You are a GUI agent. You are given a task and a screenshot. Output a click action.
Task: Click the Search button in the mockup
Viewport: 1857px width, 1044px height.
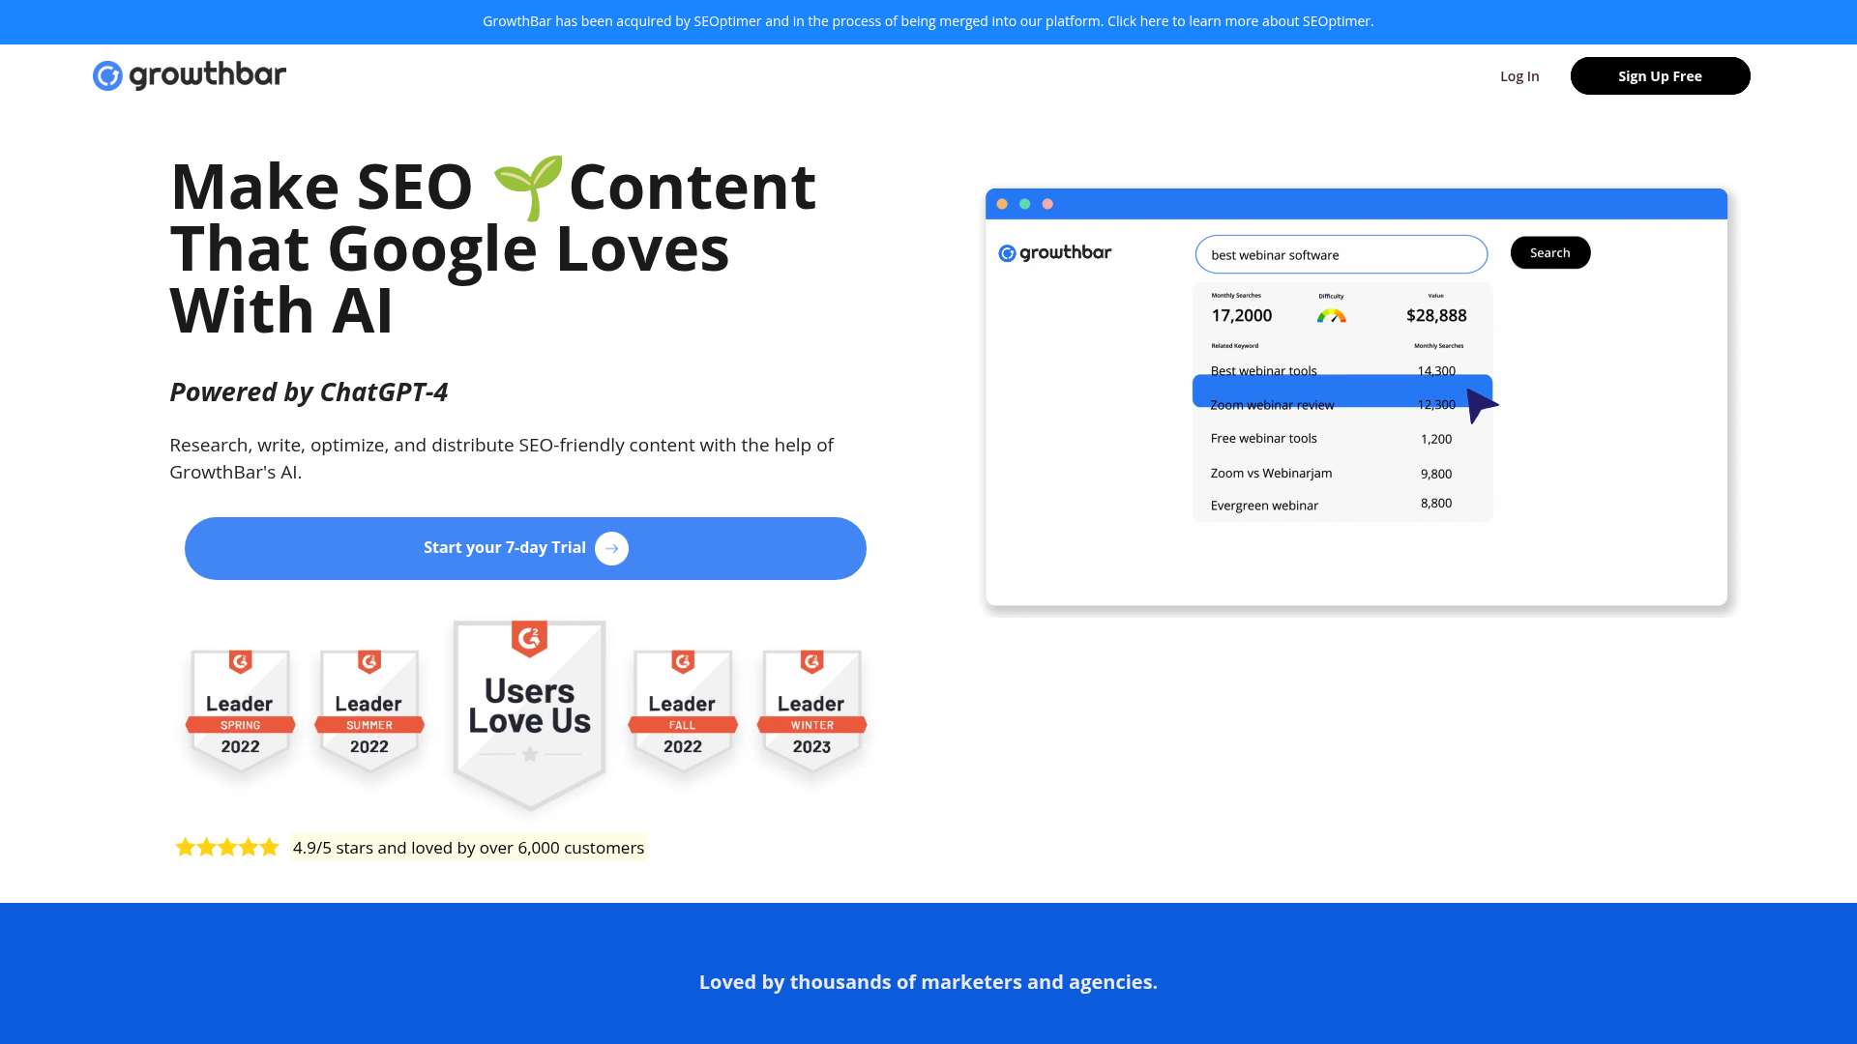point(1550,252)
